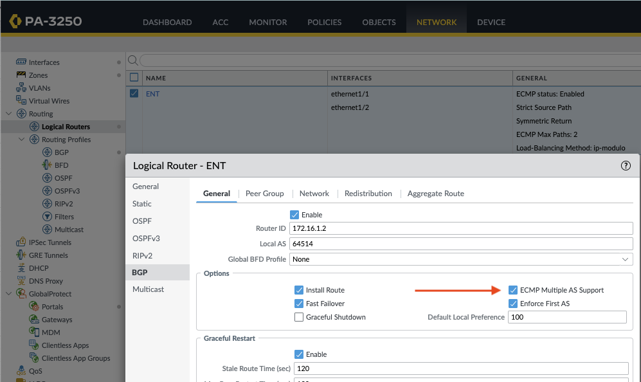
Task: Click the DNS Proxy icon
Action: (x=21, y=281)
